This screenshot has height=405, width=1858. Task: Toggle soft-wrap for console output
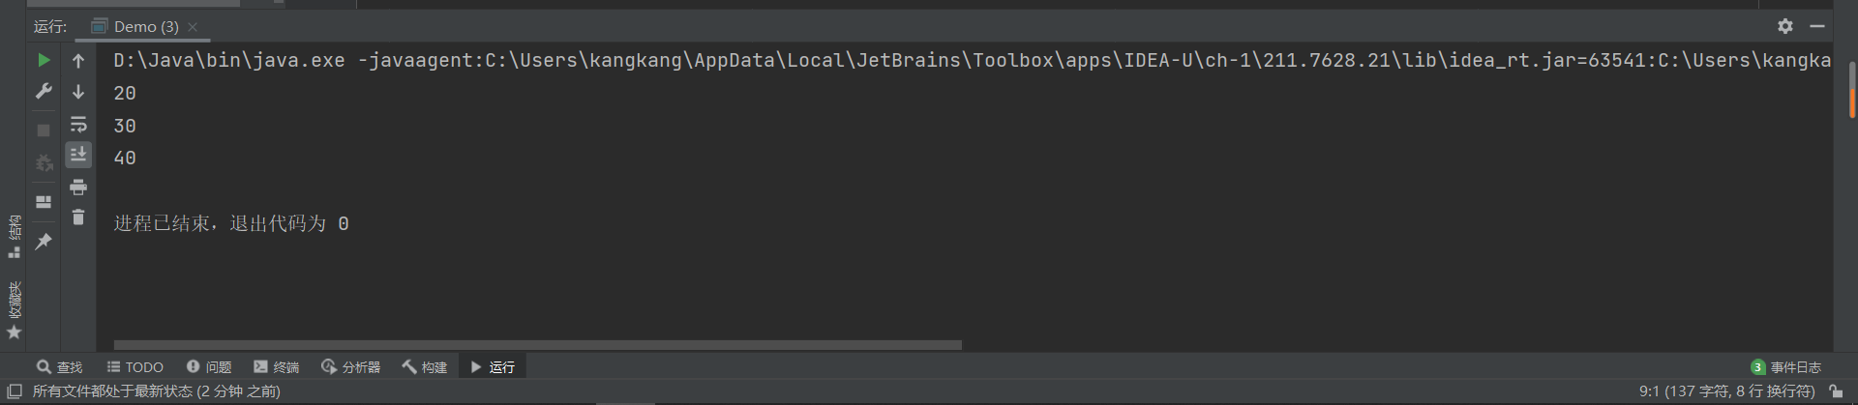click(78, 124)
